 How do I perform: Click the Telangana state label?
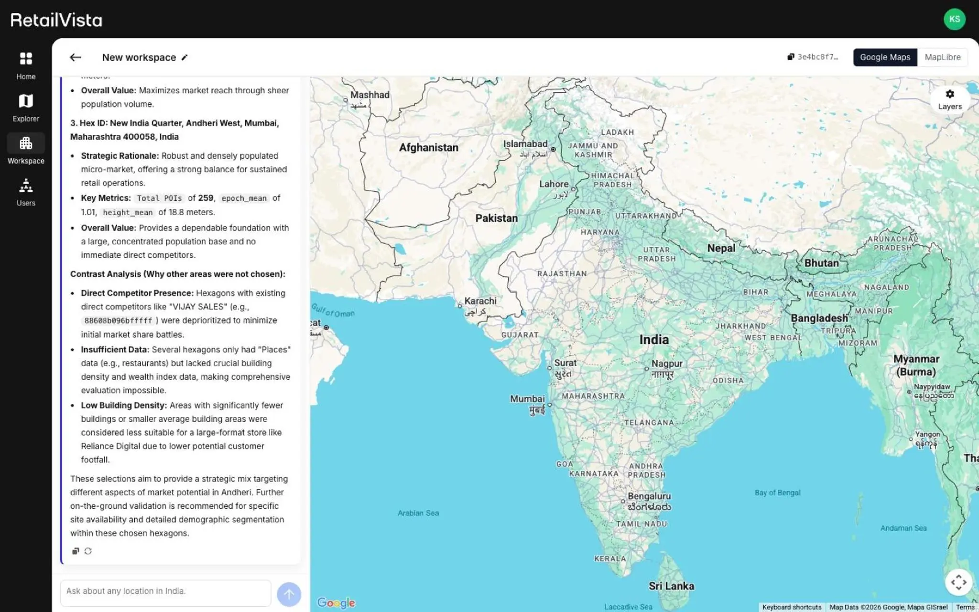pos(649,423)
